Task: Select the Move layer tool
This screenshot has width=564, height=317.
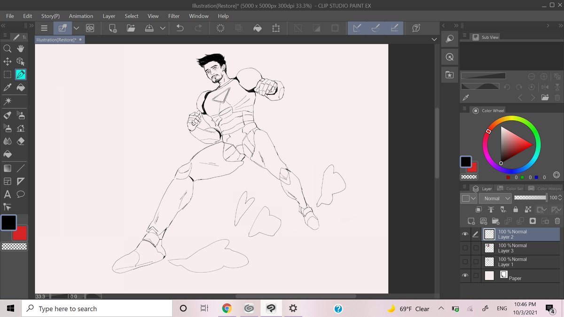Action: tap(8, 62)
